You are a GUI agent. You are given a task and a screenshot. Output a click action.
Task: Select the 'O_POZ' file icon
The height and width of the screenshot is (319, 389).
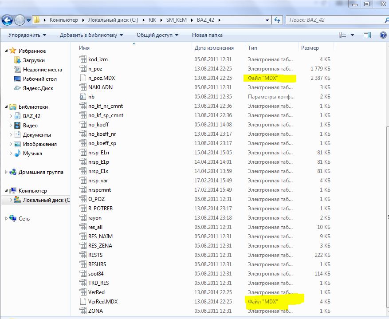pos(83,199)
